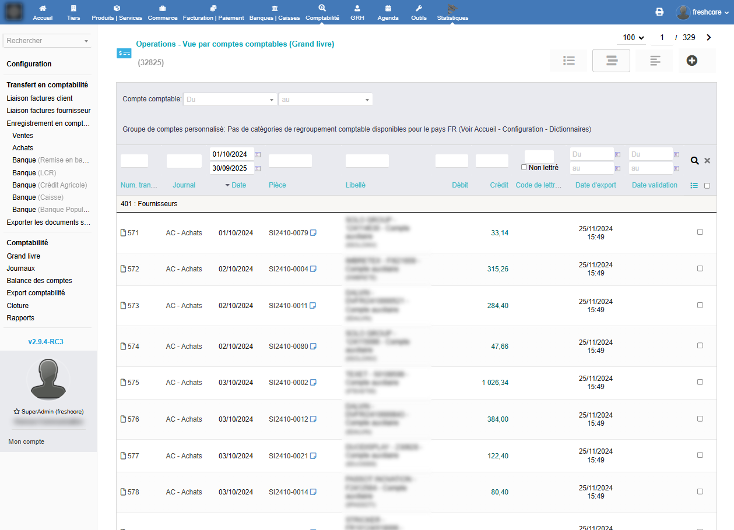Viewport: 734px width, 530px height.
Task: Clear filters with the X icon
Action: (707, 161)
